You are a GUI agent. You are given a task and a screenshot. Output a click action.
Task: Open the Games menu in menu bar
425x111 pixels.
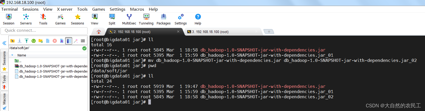click(x=98, y=9)
